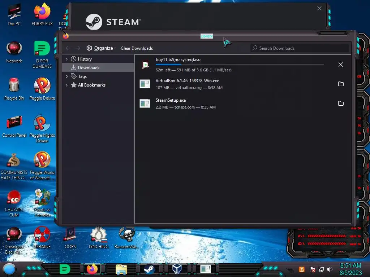Click '2.2 MB — tchspt.com — 8:35 AM' details
370x277 pixels.
click(186, 107)
